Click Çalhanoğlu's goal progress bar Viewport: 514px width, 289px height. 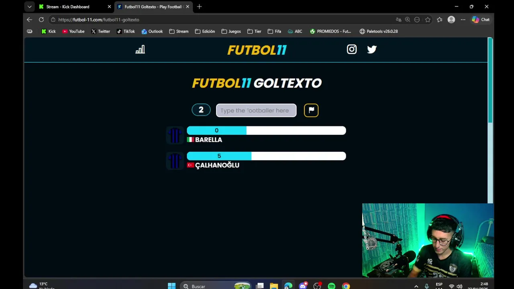coord(266,156)
